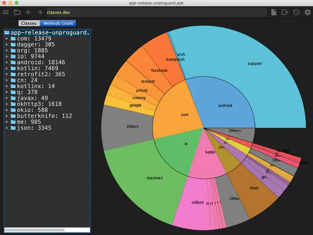313x235 pixels.
Task: Select the q: 378 tree row
Action: tap(47, 92)
